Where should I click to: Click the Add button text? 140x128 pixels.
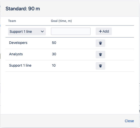point(106,31)
